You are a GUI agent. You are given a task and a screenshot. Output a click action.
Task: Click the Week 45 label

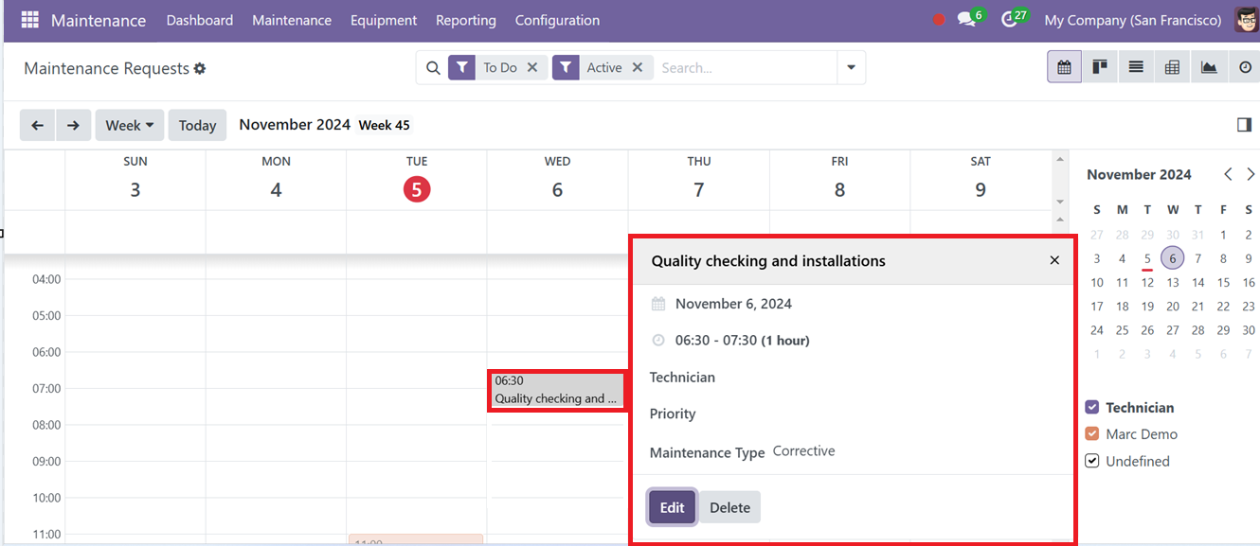tap(384, 125)
